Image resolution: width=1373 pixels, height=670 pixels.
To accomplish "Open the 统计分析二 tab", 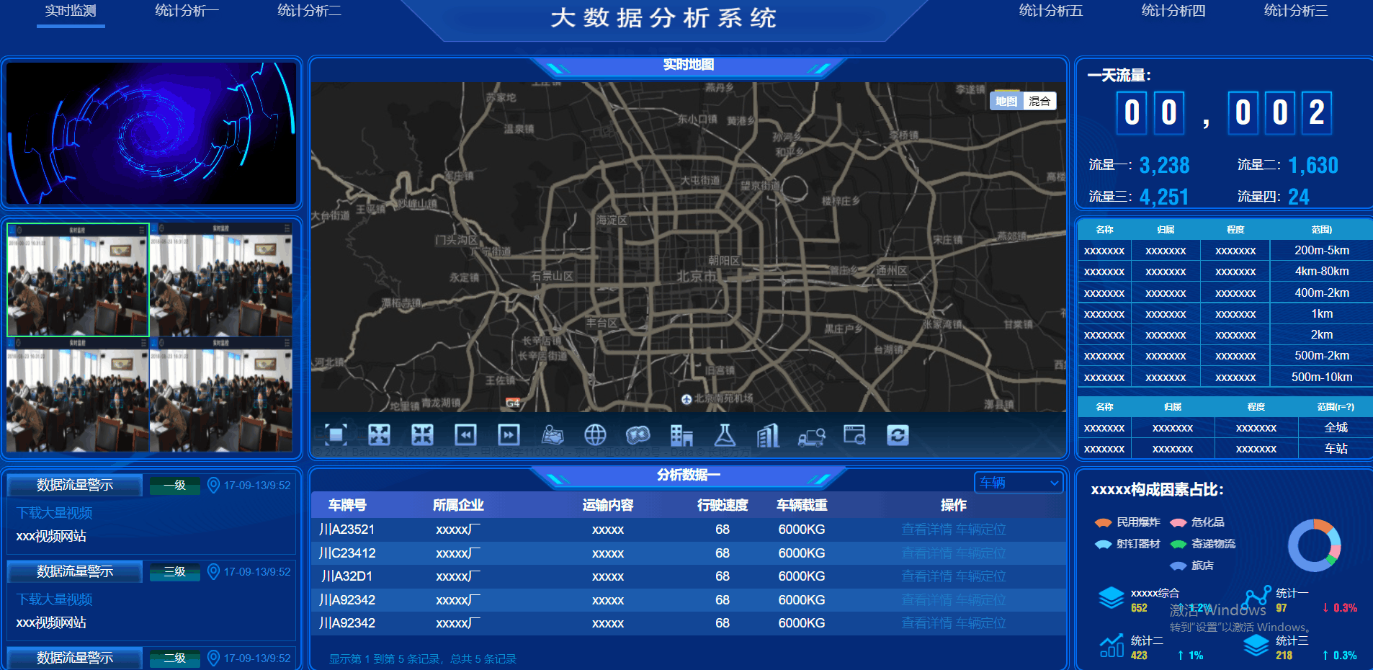I will click(309, 11).
